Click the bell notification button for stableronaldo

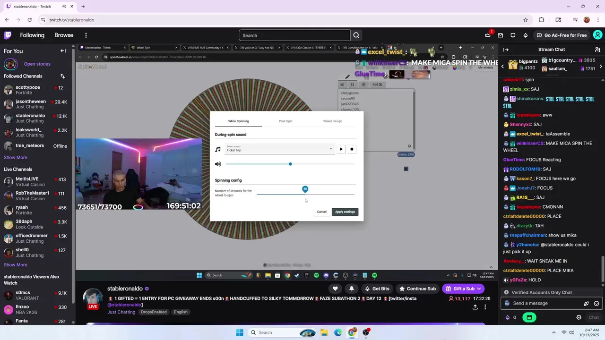click(x=352, y=289)
